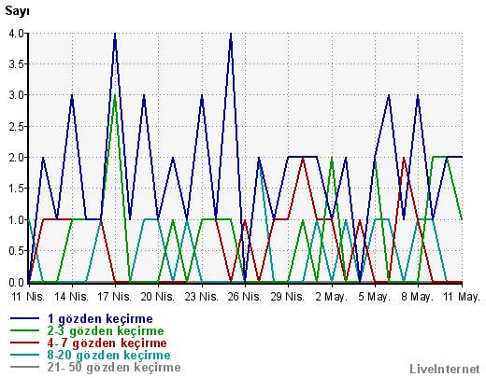Click the '11 Nis.' date axis label

(x=28, y=297)
